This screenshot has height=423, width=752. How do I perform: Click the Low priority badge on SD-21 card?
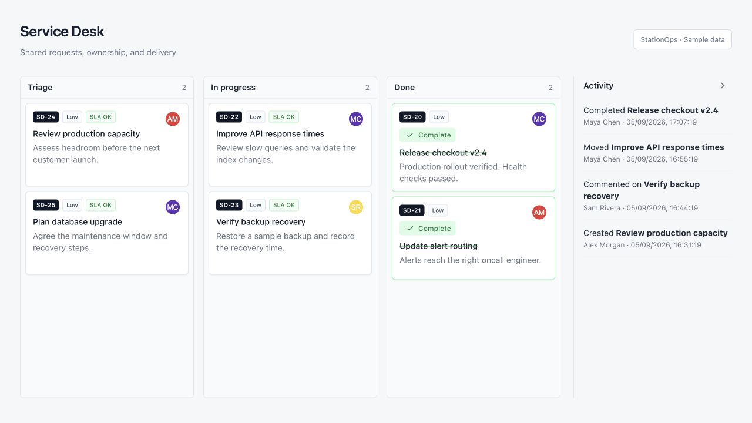click(x=438, y=210)
